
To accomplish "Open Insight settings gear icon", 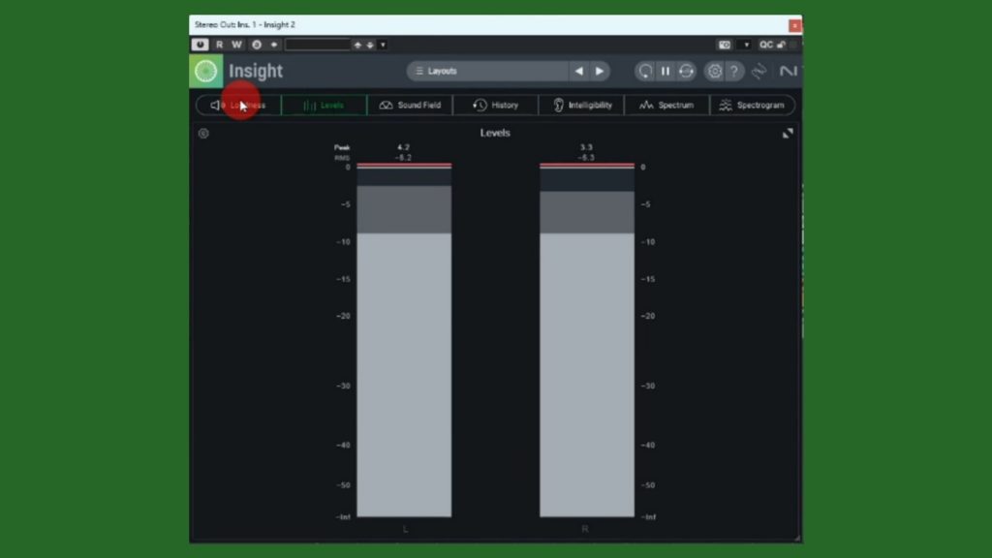I will point(714,71).
